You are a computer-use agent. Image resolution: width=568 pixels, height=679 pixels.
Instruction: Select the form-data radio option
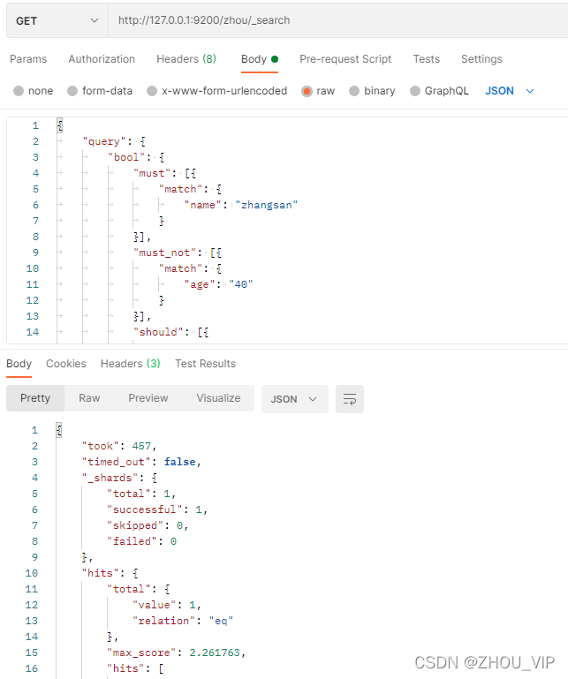click(72, 91)
